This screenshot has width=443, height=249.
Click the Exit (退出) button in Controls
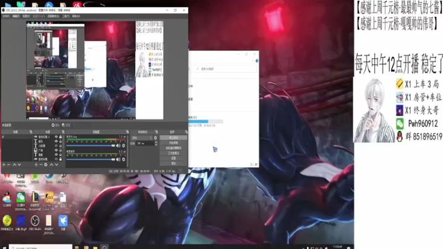173,163
